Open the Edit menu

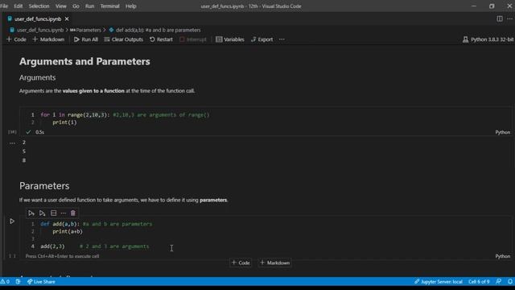point(19,6)
